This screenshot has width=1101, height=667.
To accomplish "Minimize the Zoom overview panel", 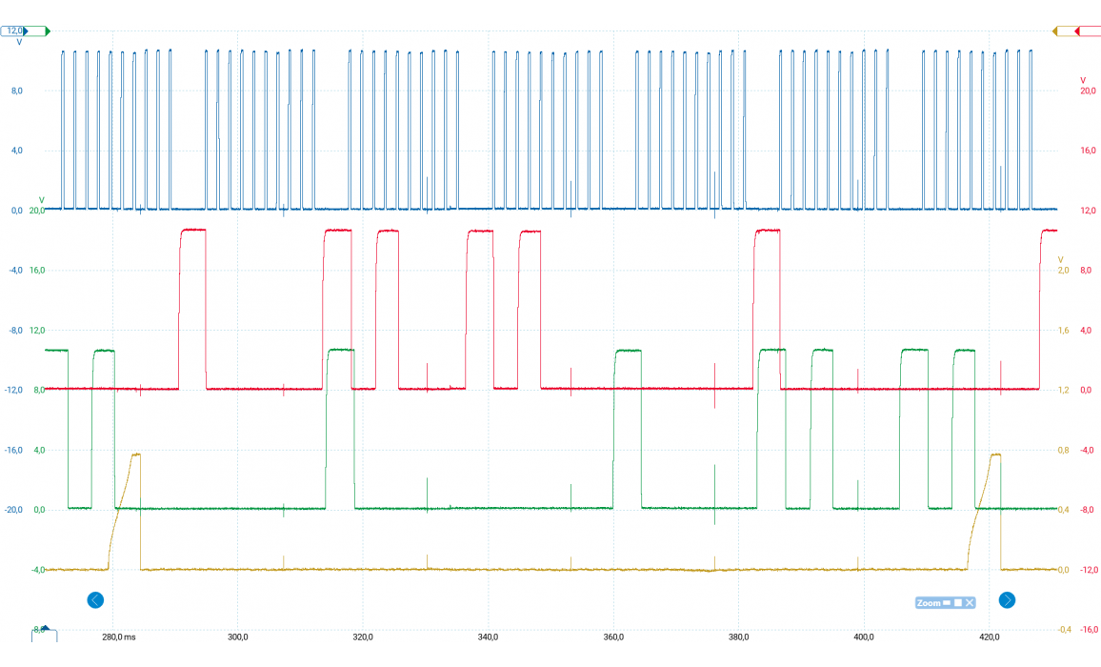I will click(947, 602).
